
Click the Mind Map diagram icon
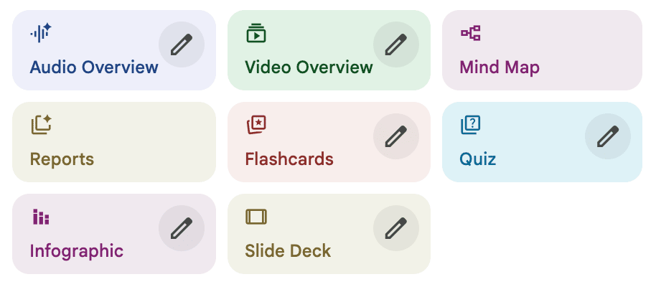(x=470, y=33)
